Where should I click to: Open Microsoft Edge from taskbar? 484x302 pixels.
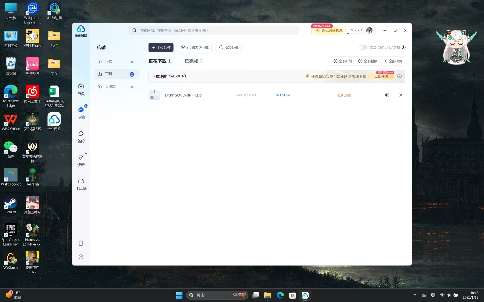click(x=280, y=295)
